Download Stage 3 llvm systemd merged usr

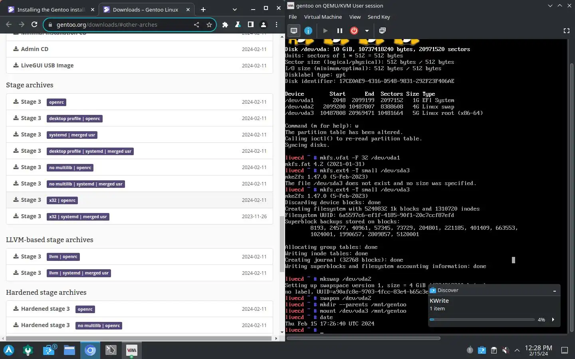coord(139,273)
